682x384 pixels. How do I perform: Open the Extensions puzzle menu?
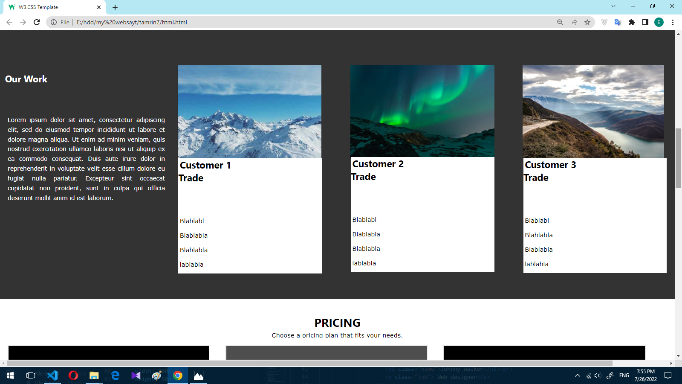(632, 22)
